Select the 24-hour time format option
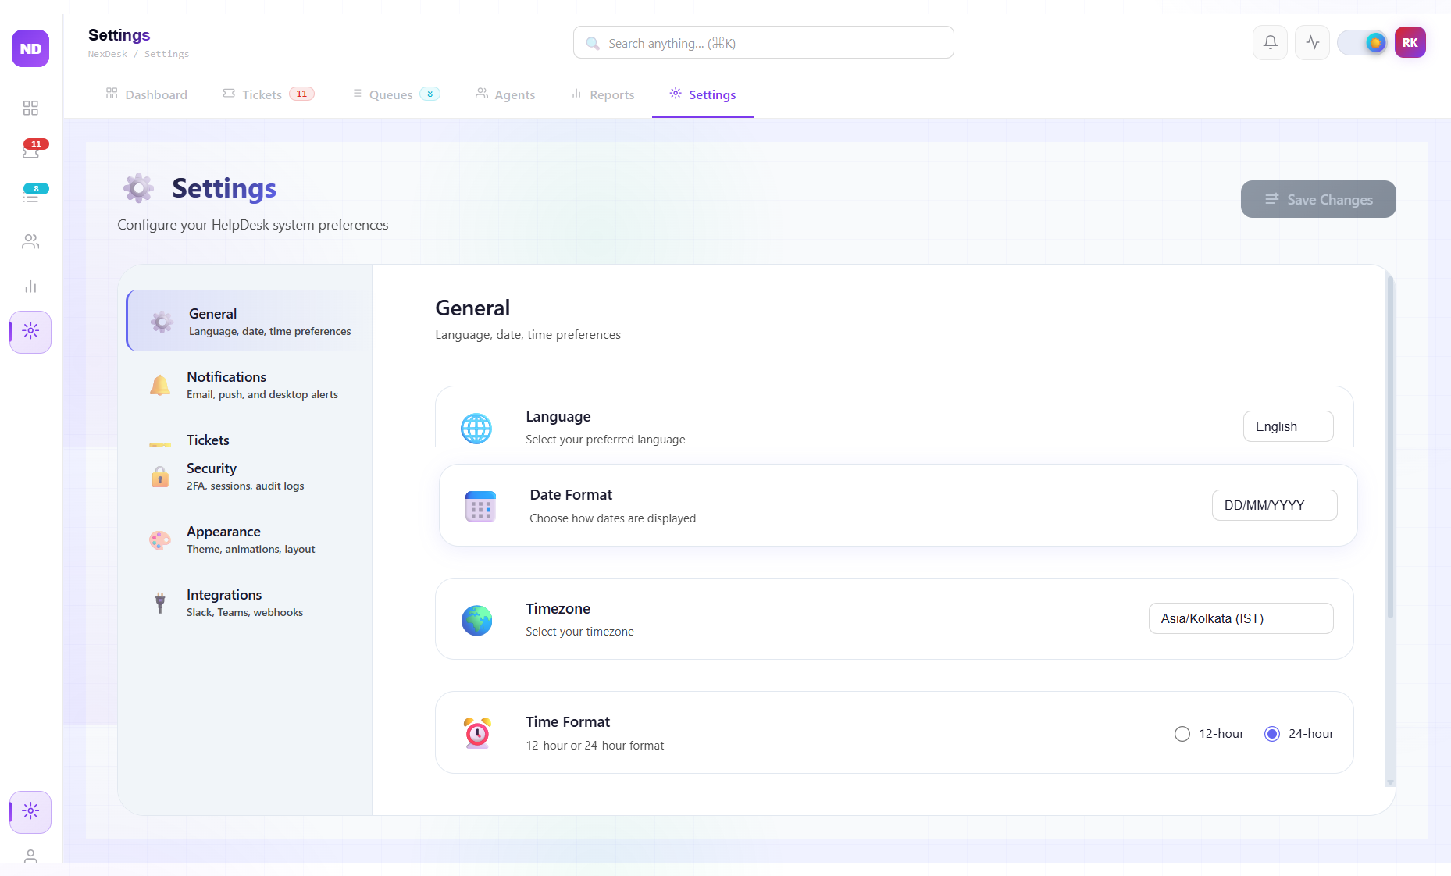The image size is (1451, 876). [1273, 734]
